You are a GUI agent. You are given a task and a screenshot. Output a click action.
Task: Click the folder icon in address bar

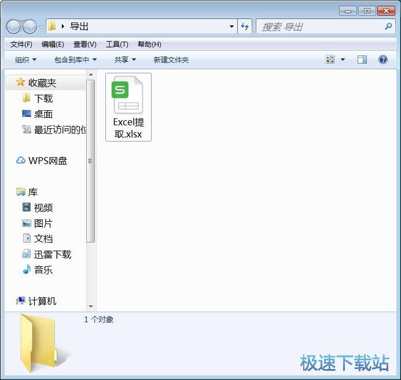pyautogui.click(x=52, y=26)
